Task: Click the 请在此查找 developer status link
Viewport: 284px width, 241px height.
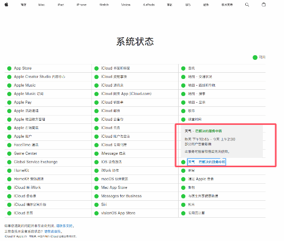Action: [53, 231]
